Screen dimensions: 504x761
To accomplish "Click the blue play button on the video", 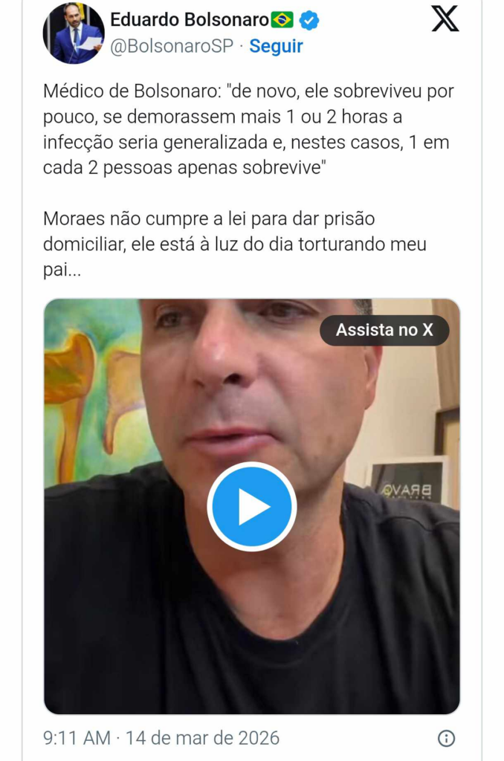I will pos(251,507).
